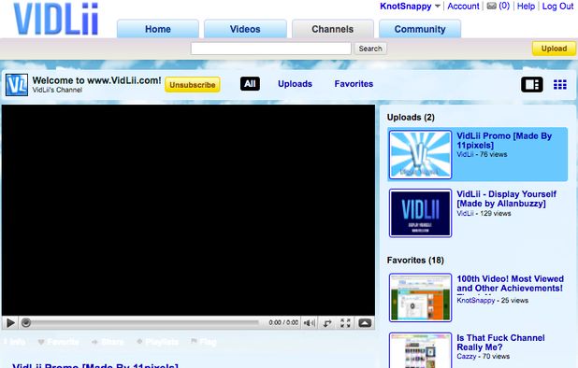The width and height of the screenshot is (578, 368).
Task: Switch to grid view layout icon
Action: click(x=559, y=85)
